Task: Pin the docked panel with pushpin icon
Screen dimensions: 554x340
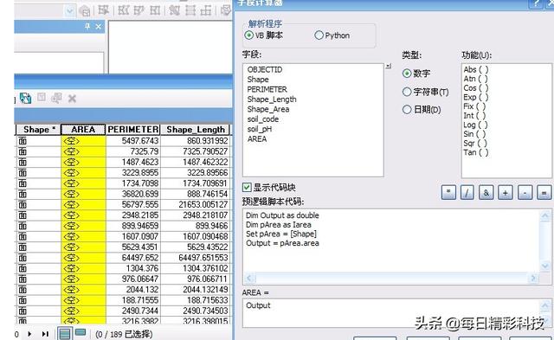Action: click(x=87, y=27)
